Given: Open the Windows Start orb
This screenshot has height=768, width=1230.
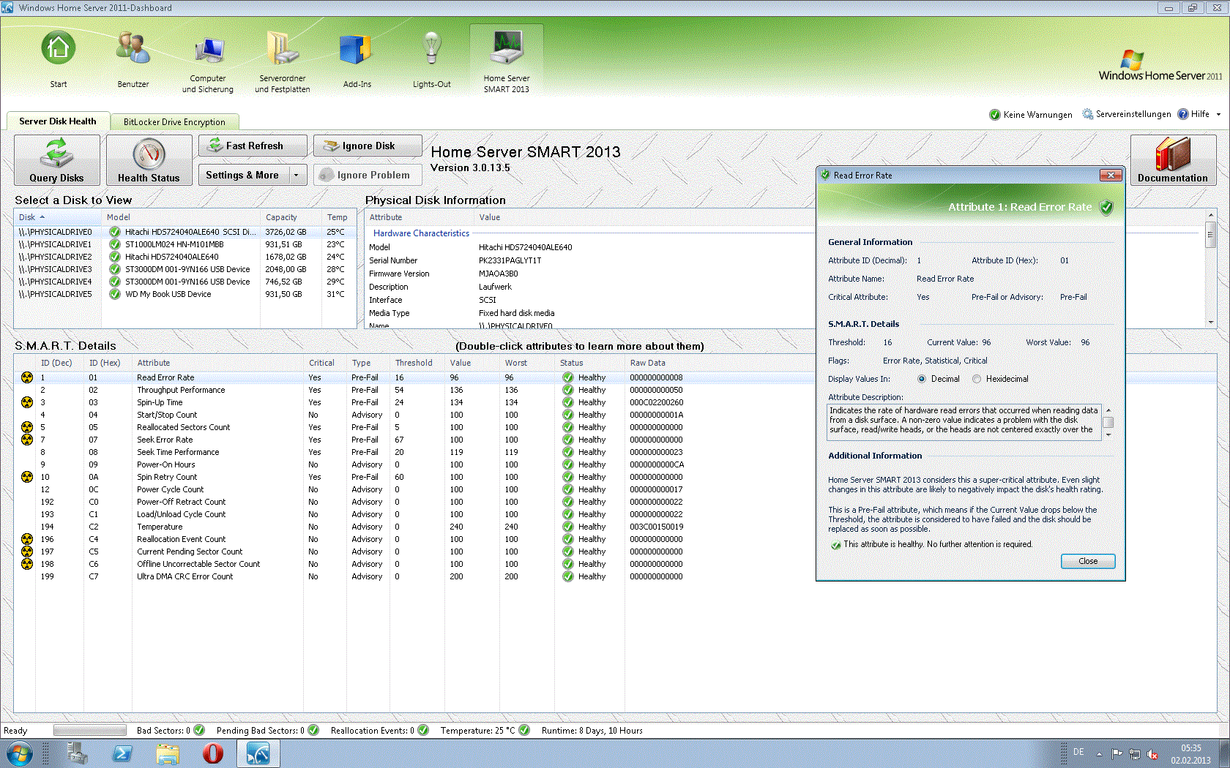Looking at the screenshot, I should pos(20,753).
